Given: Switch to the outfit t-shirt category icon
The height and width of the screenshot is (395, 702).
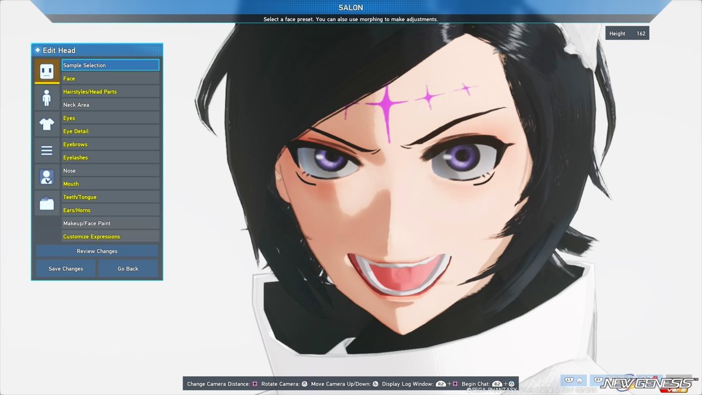Looking at the screenshot, I should (x=47, y=124).
